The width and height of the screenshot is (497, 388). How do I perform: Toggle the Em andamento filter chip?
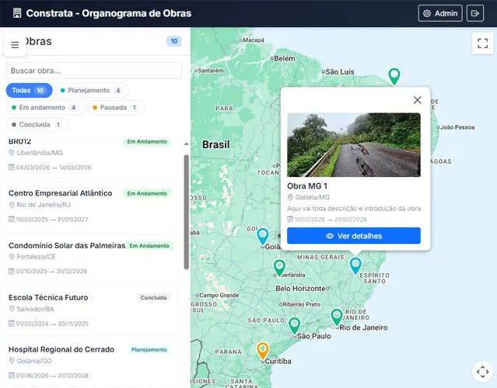pyautogui.click(x=45, y=108)
